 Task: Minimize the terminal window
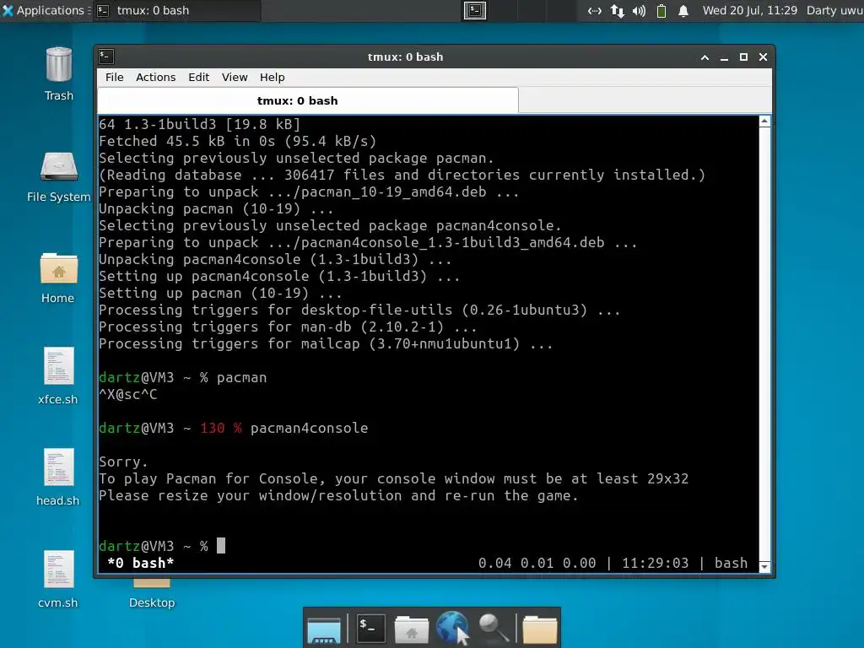tap(724, 57)
